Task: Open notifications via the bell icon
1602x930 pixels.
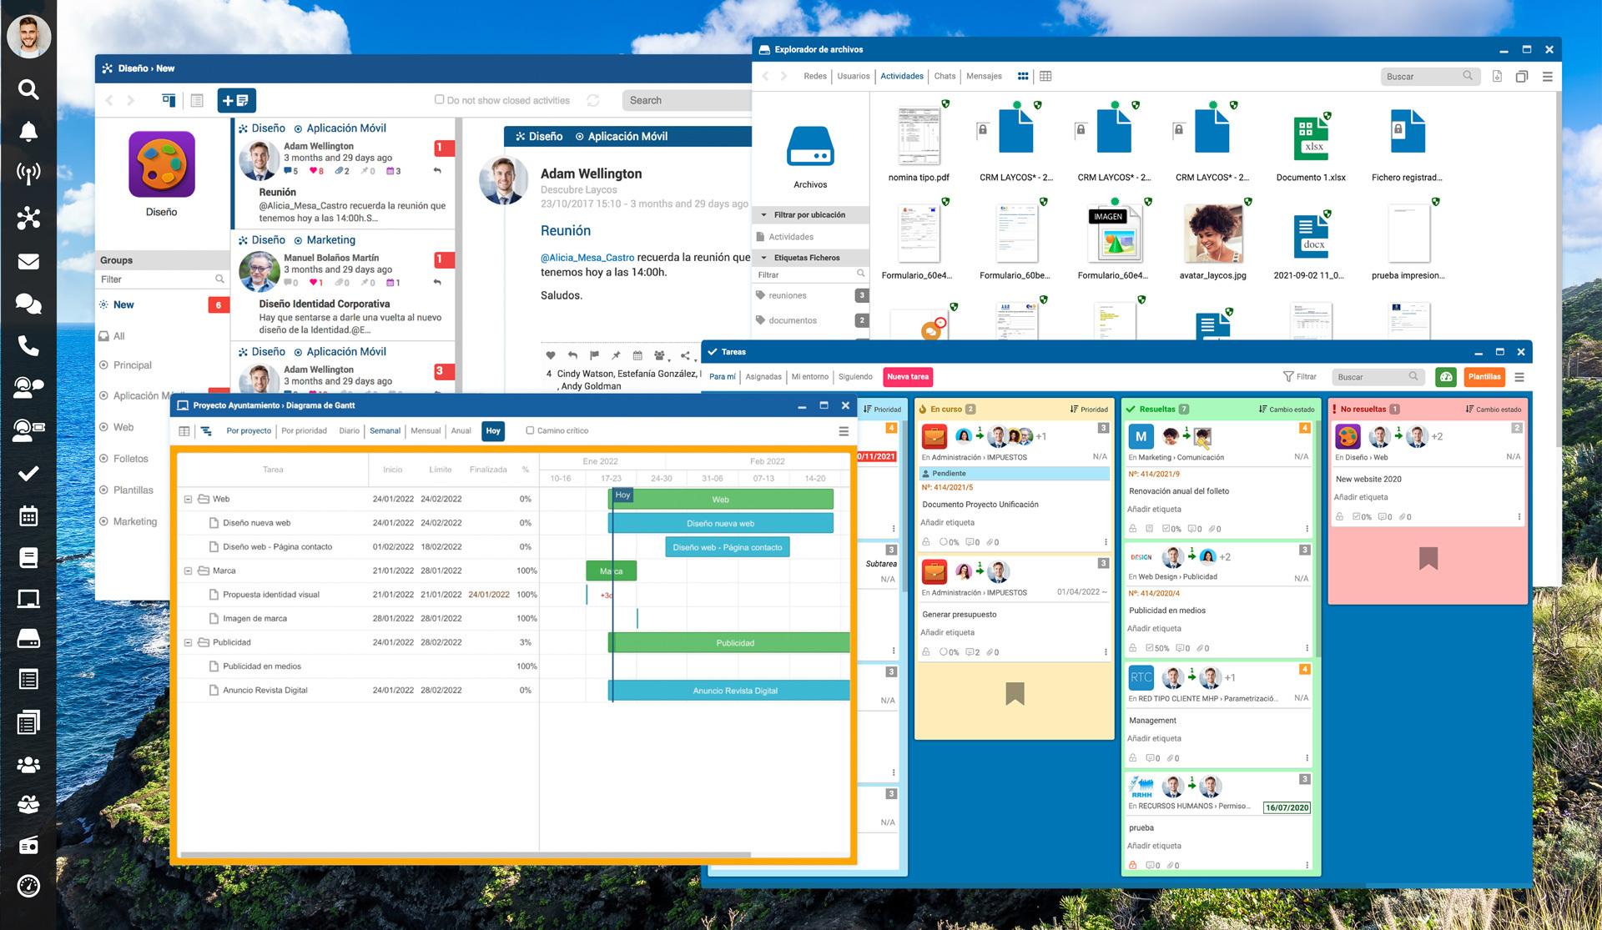Action: pos(28,131)
